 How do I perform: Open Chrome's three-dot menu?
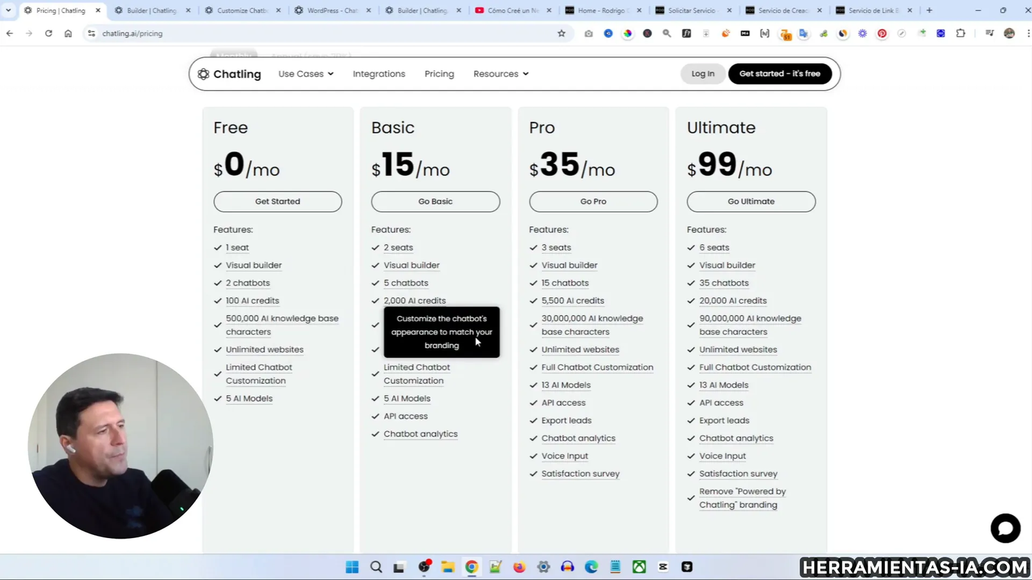click(x=1027, y=34)
